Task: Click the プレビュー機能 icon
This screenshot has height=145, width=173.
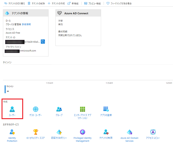Action: pos(86,3)
